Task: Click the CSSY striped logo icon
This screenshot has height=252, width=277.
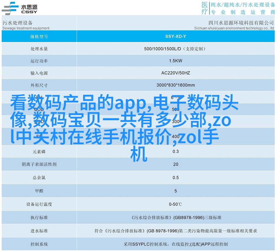Action: (10, 8)
